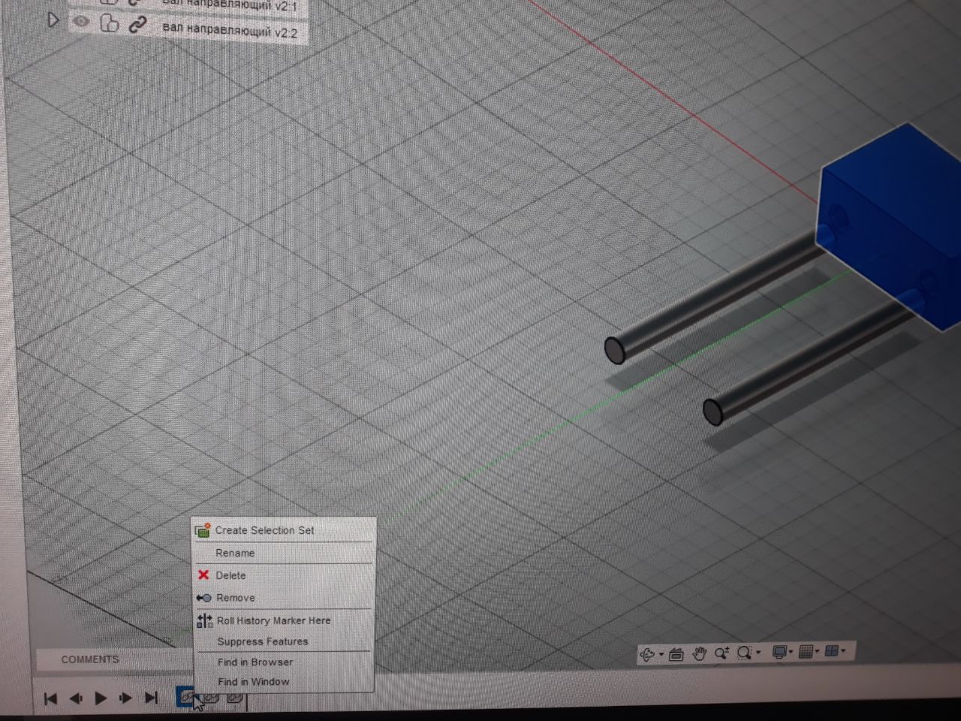Open the Viewports dropdown arrow
The image size is (961, 721).
coord(843,650)
